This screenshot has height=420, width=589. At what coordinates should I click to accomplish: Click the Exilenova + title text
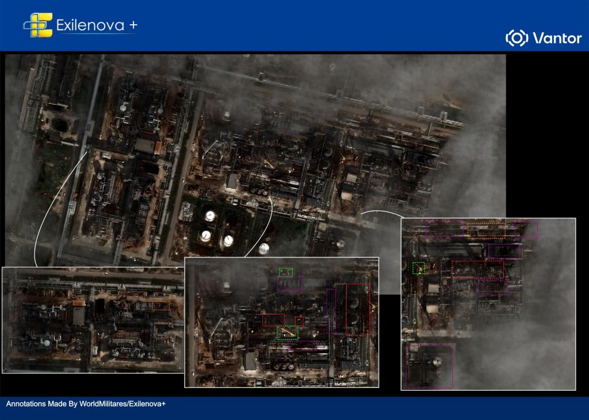[97, 25]
